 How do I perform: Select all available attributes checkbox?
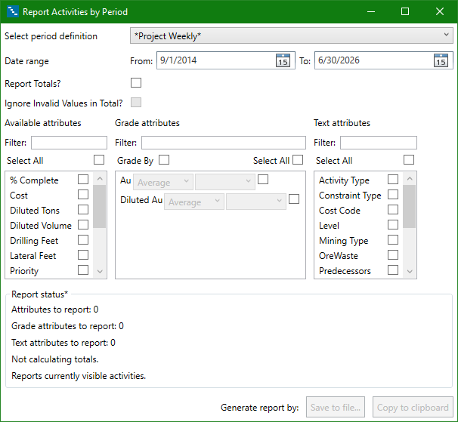click(99, 160)
